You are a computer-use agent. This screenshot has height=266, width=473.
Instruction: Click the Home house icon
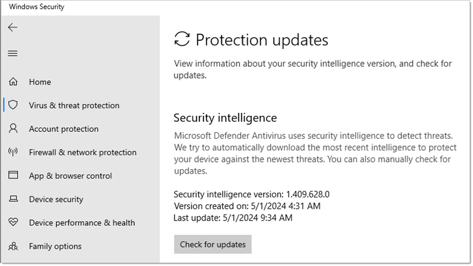pyautogui.click(x=13, y=82)
